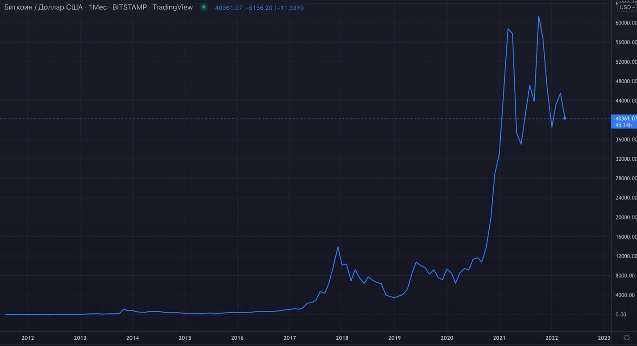Click 2023 on the time axis
Image resolution: width=637 pixels, height=346 pixels.
(604, 338)
